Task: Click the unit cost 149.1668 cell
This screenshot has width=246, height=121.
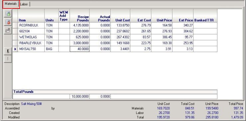Action: tap(120, 43)
